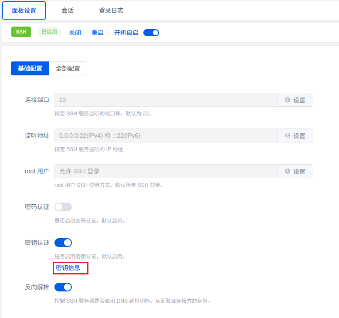Turn off the 反向解析 switch
The width and height of the screenshot is (339, 318).
pyautogui.click(x=63, y=287)
